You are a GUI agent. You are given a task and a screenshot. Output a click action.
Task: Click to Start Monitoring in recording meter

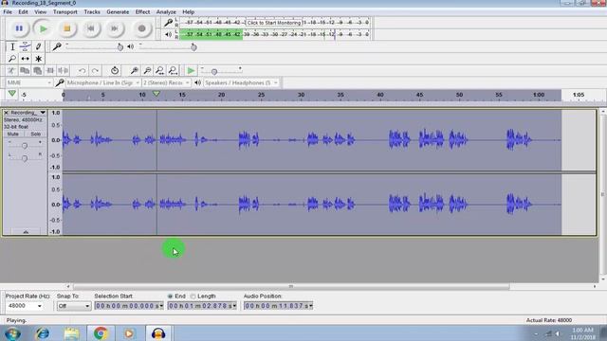[x=274, y=23]
